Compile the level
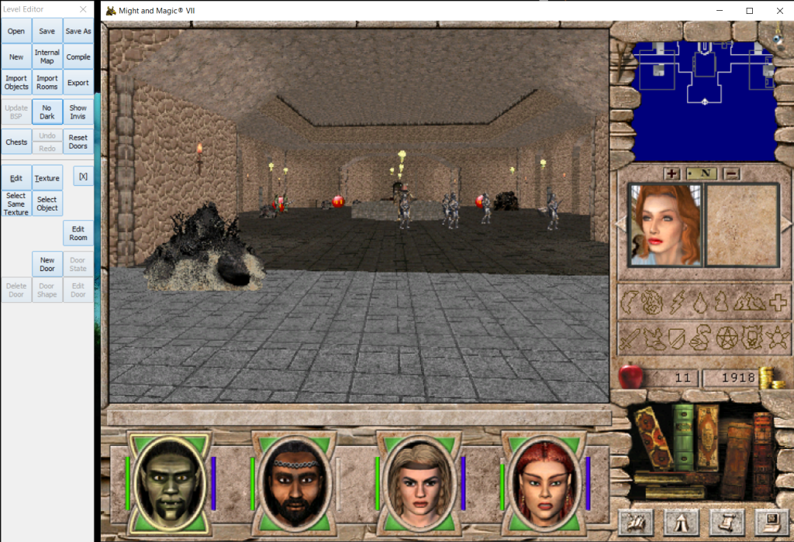This screenshot has width=794, height=542. [x=78, y=57]
